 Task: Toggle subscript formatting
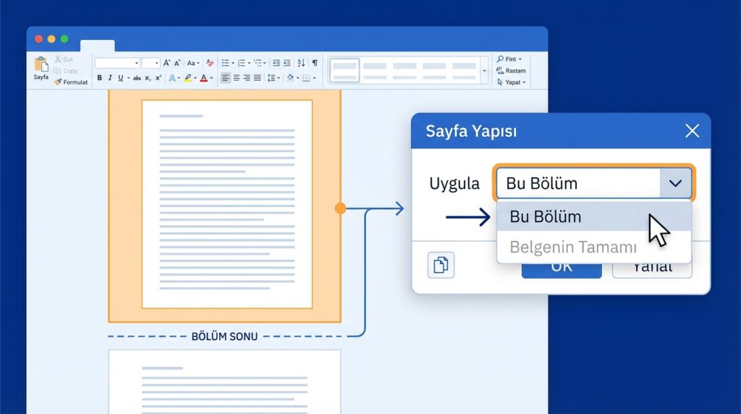click(148, 78)
